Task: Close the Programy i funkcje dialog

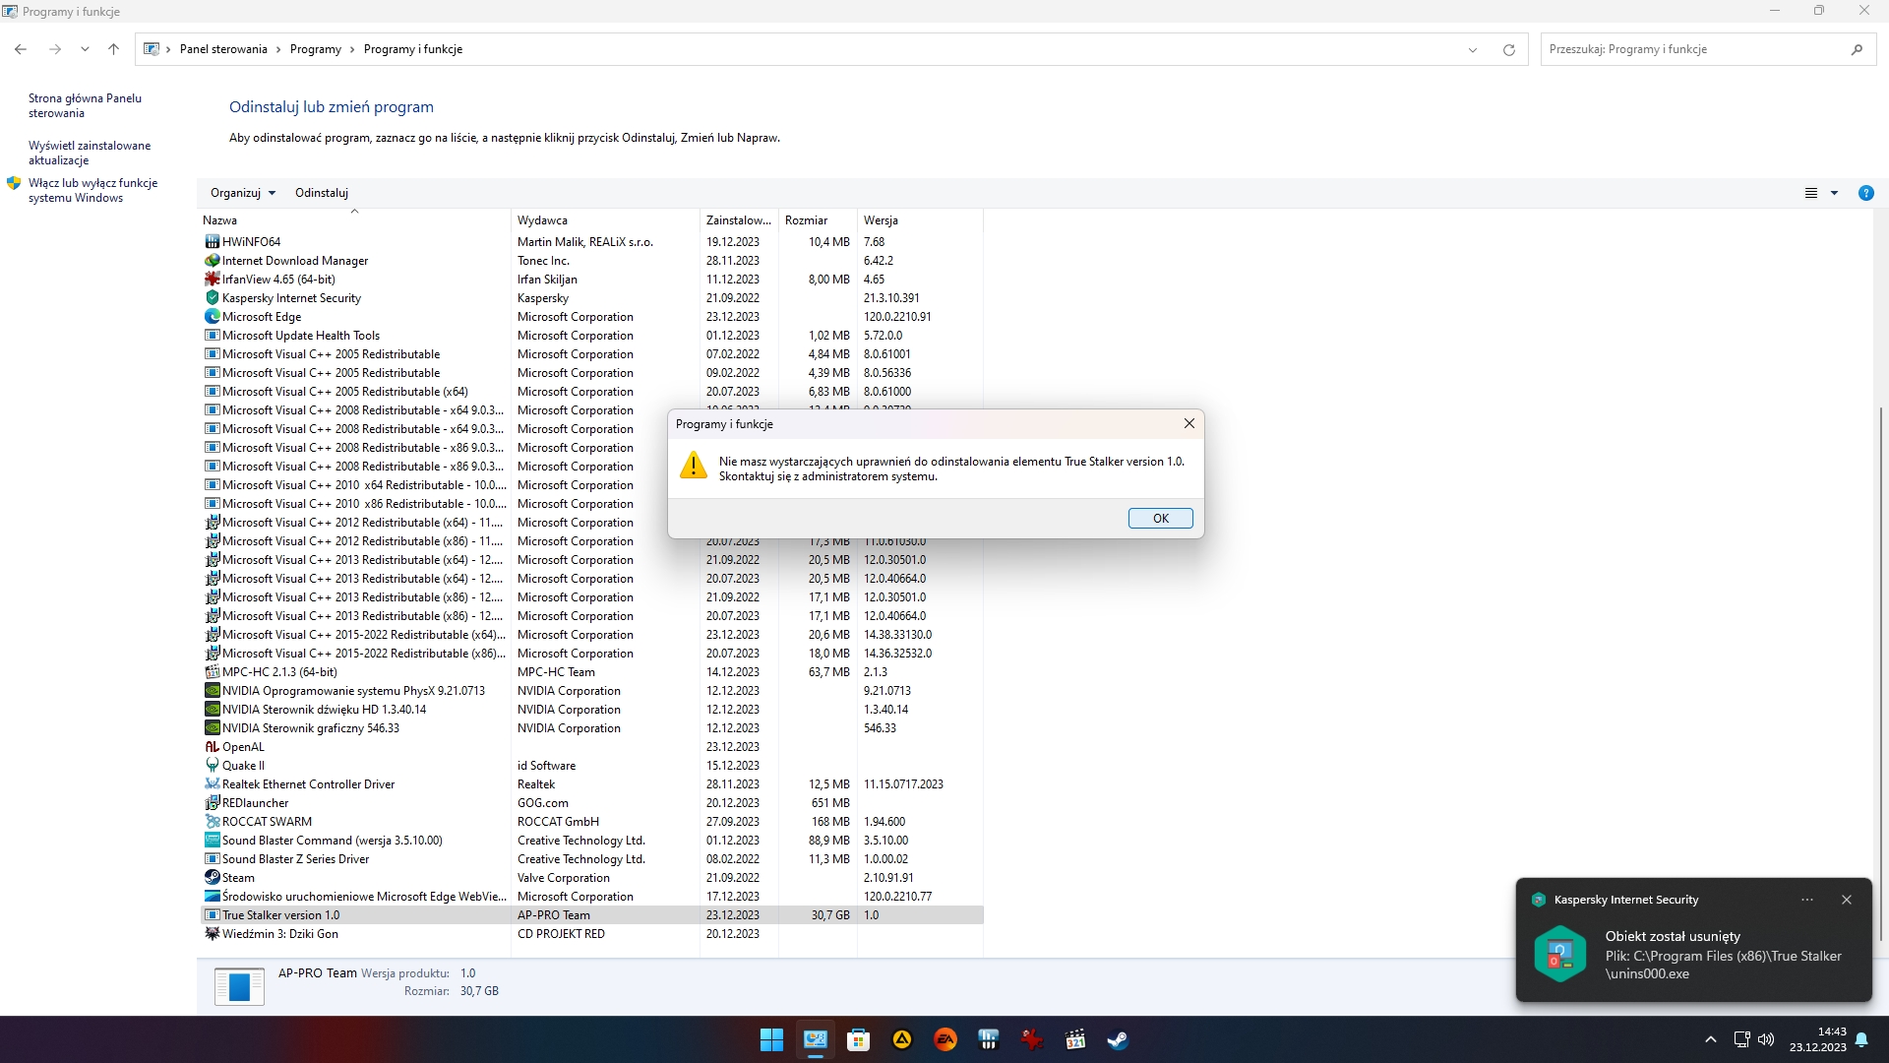Action: 1188,424
